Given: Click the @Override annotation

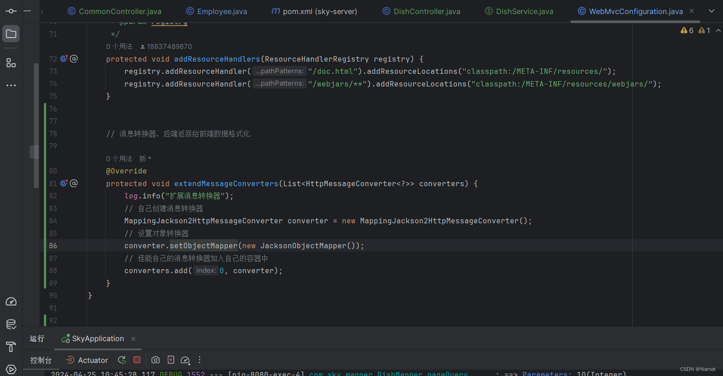Looking at the screenshot, I should [x=127, y=171].
